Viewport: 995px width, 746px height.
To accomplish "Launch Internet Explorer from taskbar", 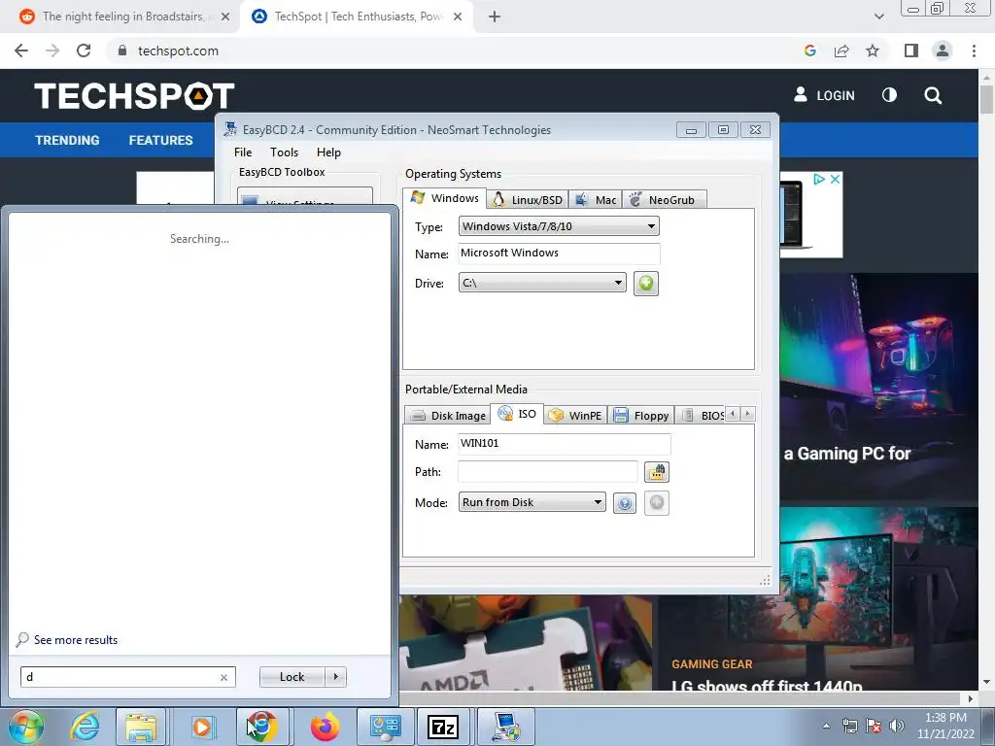I will point(86,727).
